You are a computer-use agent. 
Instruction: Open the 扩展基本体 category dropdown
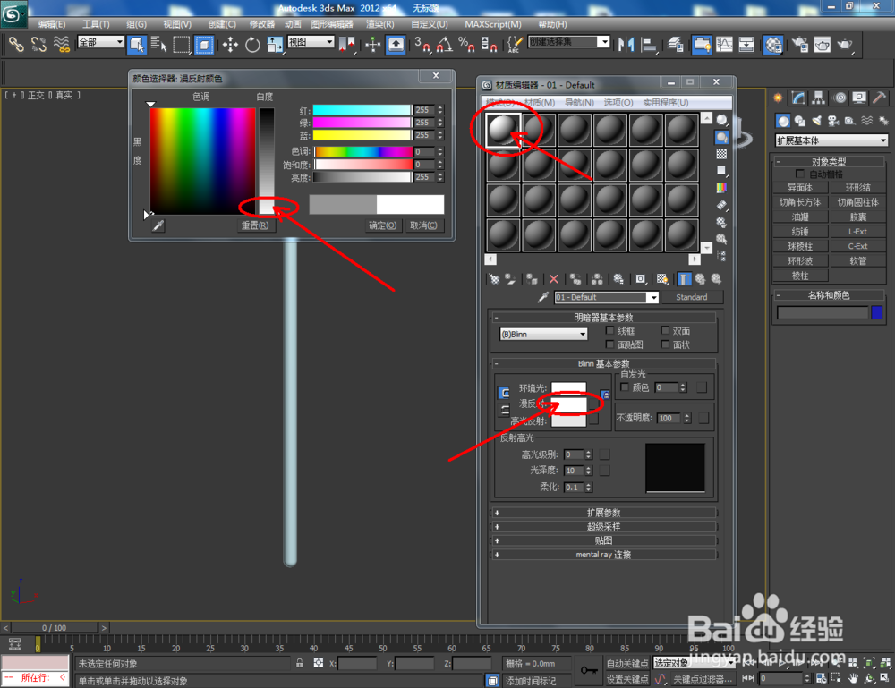831,140
